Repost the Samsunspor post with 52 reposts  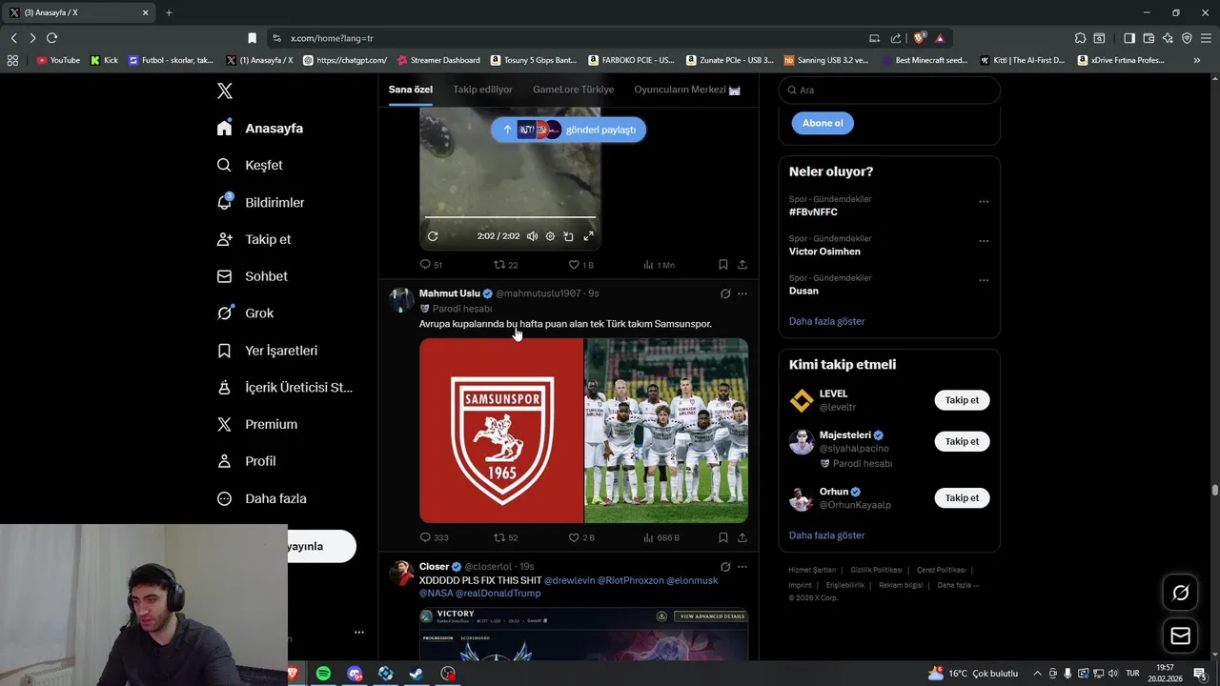tap(506, 537)
